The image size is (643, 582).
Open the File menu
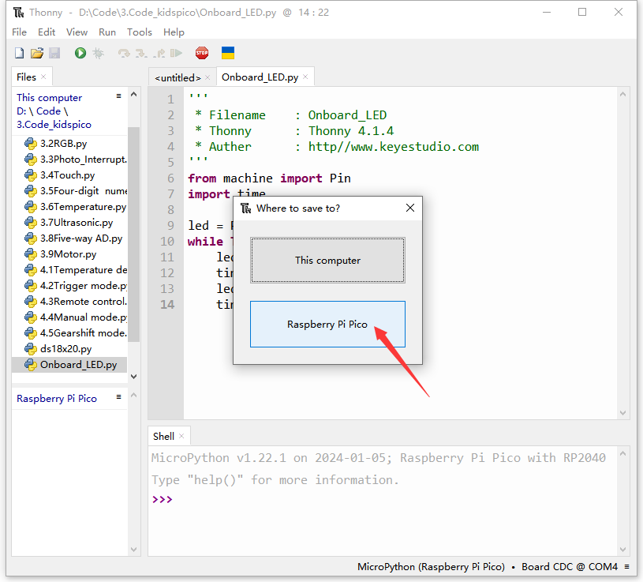(x=19, y=32)
